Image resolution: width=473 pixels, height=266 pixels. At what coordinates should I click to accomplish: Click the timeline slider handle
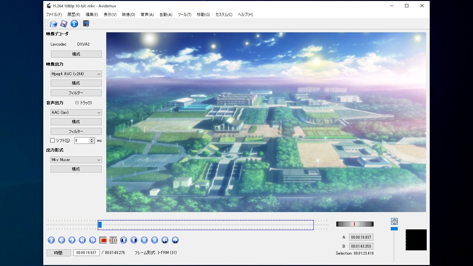point(100,225)
